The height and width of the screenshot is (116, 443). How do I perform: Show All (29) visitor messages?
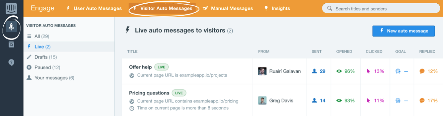point(42,36)
